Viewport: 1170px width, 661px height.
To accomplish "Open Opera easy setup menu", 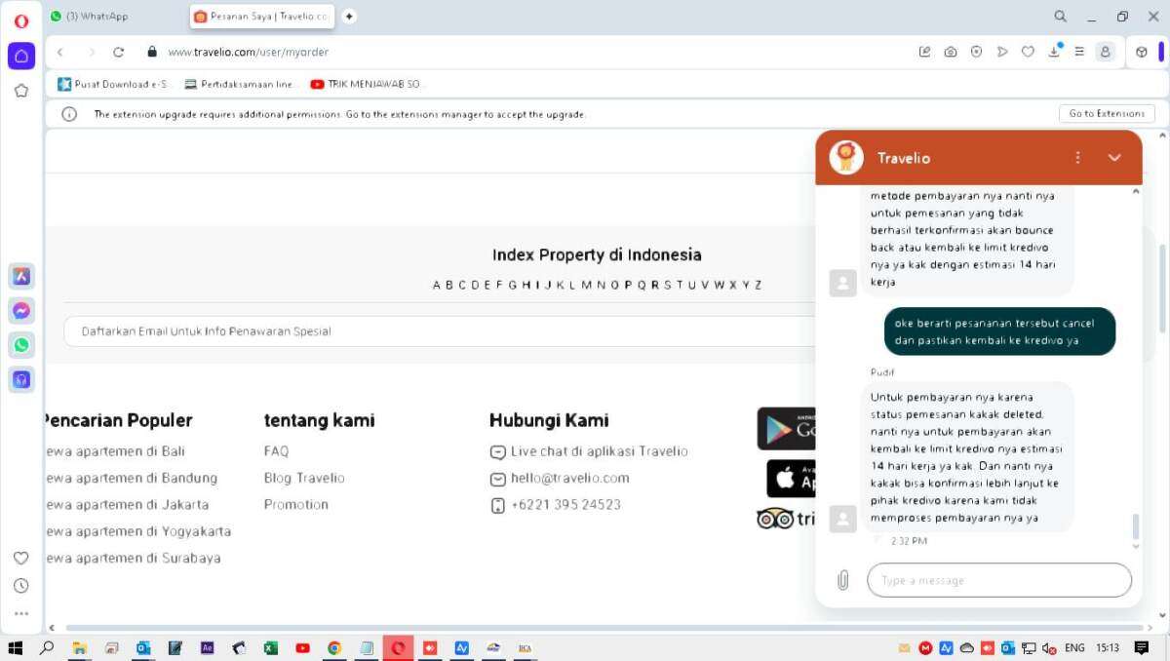I will [1079, 52].
